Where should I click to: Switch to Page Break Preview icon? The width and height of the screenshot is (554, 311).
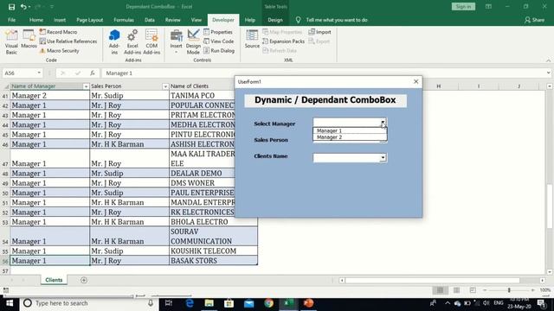click(473, 290)
